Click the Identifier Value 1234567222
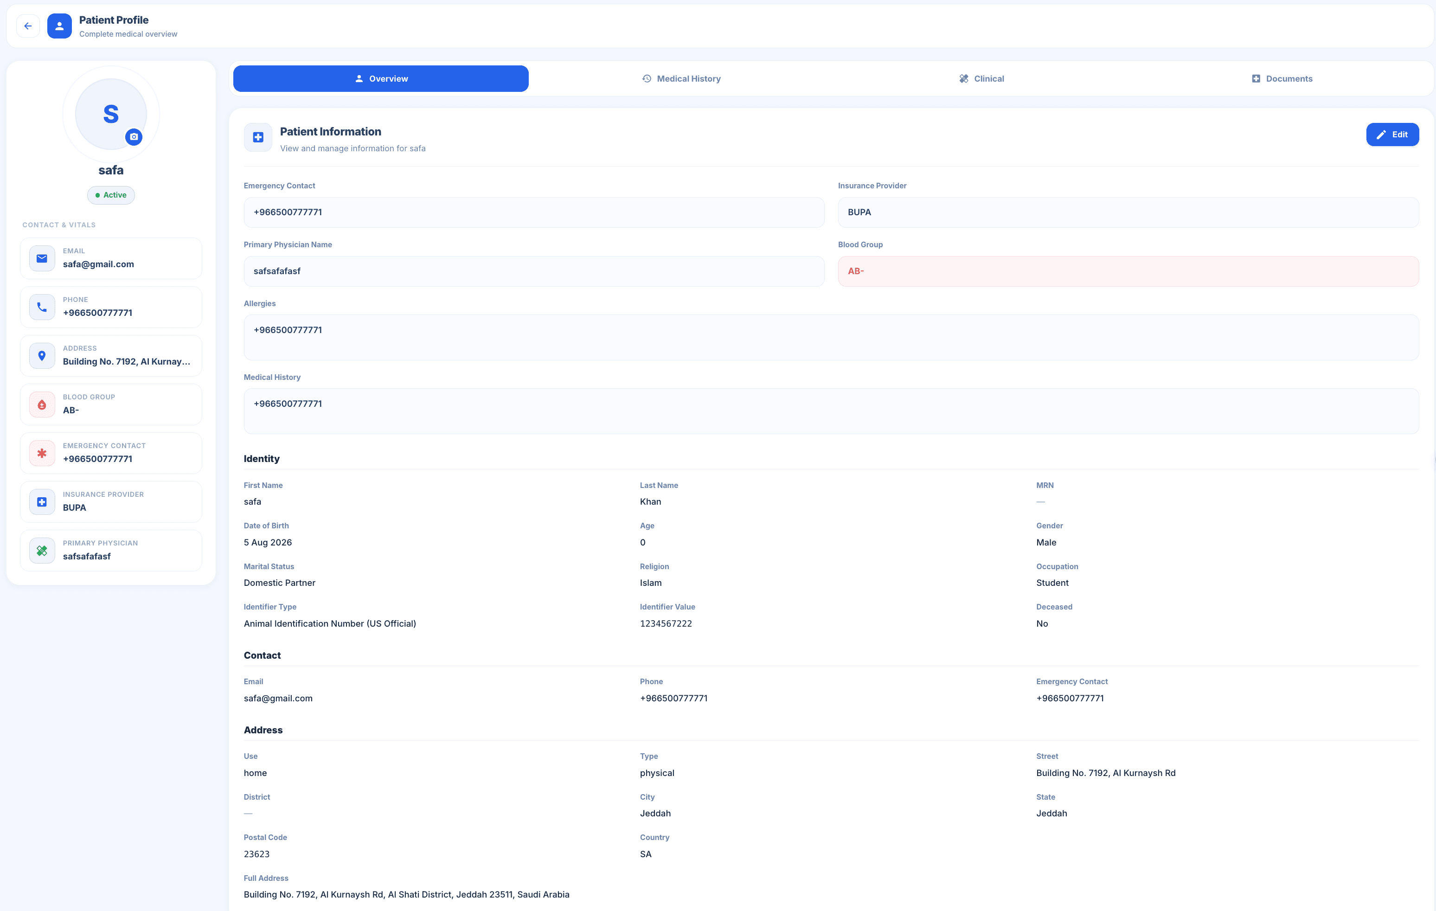This screenshot has width=1436, height=911. [666, 623]
